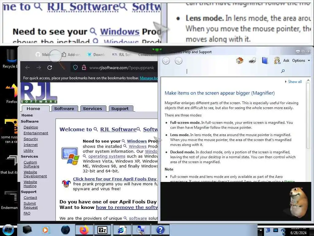The width and height of the screenshot is (314, 236).
Task: Click the RJL Software logo
Action: click(39, 93)
